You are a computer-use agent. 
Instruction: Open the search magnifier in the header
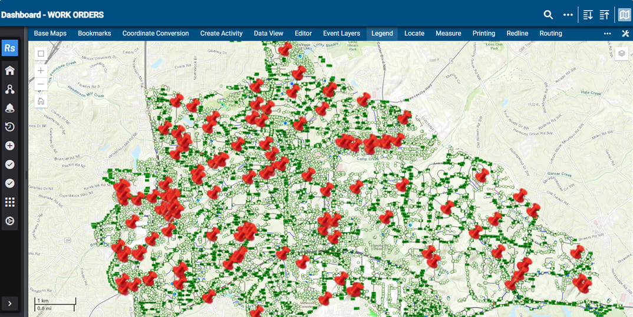(x=548, y=15)
